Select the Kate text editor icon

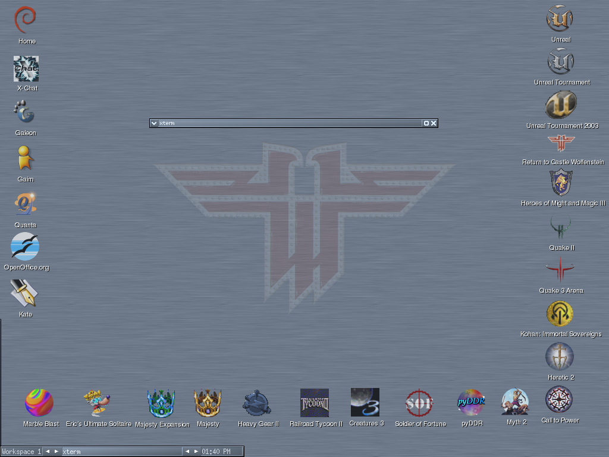[24, 293]
